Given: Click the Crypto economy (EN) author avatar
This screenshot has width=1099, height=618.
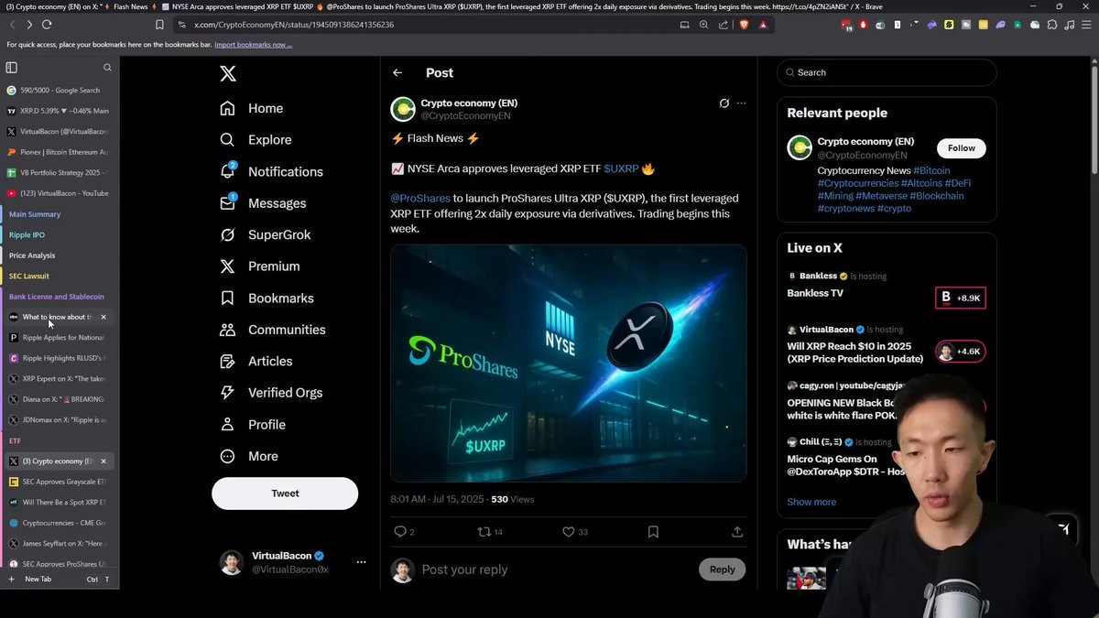Looking at the screenshot, I should tap(403, 110).
